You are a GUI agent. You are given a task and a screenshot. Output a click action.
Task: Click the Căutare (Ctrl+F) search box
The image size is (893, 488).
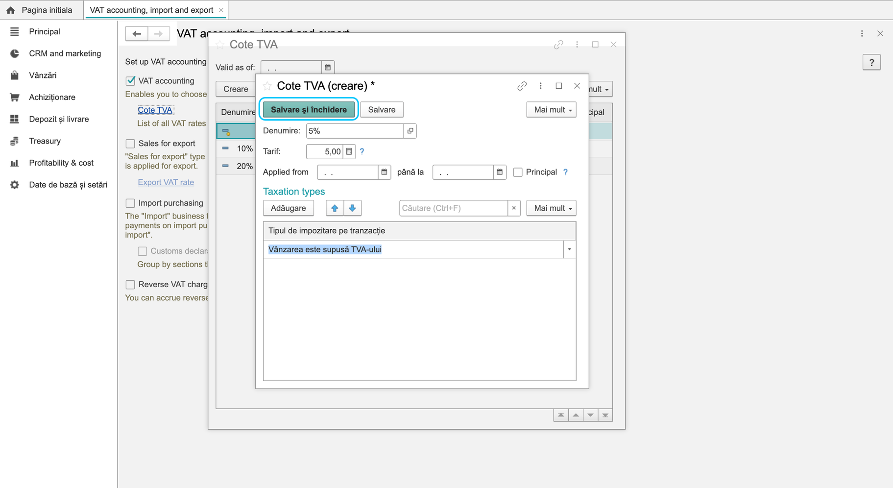454,208
